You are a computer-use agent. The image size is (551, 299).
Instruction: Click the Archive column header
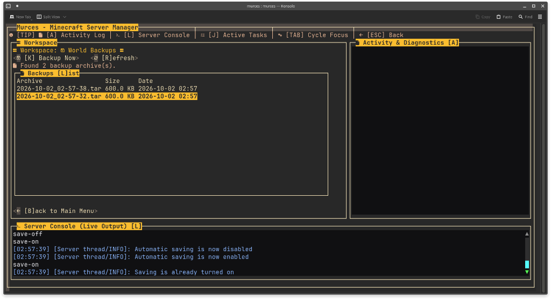tap(30, 81)
